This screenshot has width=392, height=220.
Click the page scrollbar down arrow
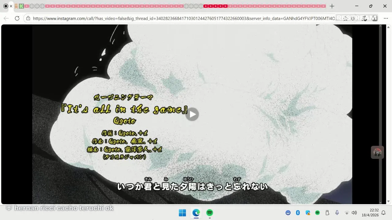coord(389,202)
